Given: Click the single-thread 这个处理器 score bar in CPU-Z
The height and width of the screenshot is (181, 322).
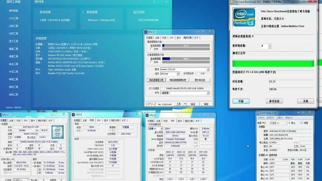Looking at the screenshot, I should pos(186,46).
